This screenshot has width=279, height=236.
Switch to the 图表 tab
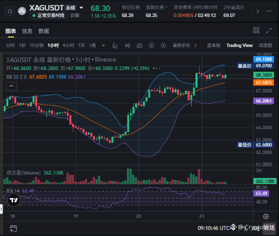(x=10, y=31)
